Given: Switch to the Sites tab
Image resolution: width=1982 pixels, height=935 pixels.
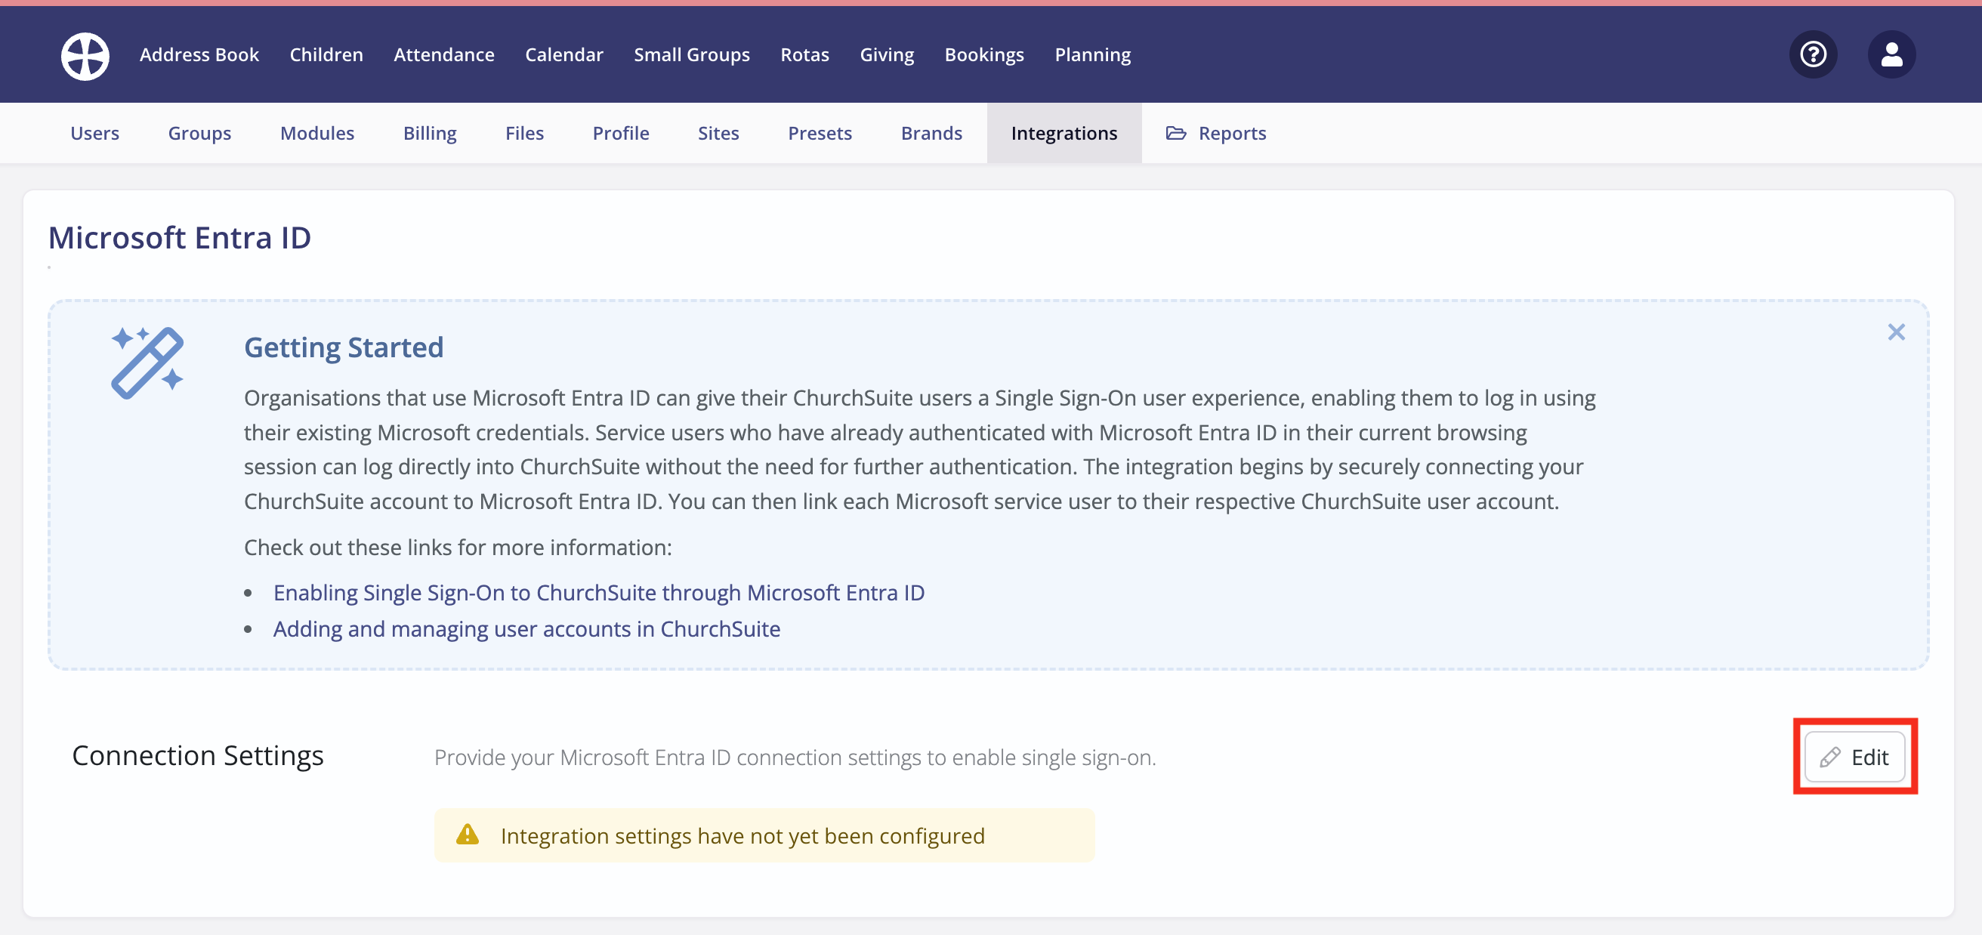Looking at the screenshot, I should tap(718, 133).
